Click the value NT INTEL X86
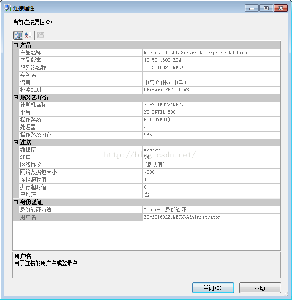292x300 pixels. pos(160,112)
